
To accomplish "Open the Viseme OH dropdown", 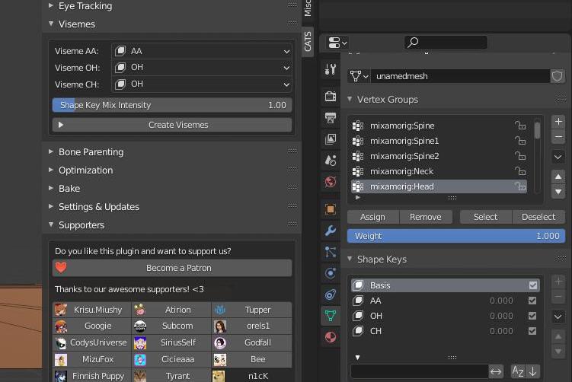I will pos(202,68).
